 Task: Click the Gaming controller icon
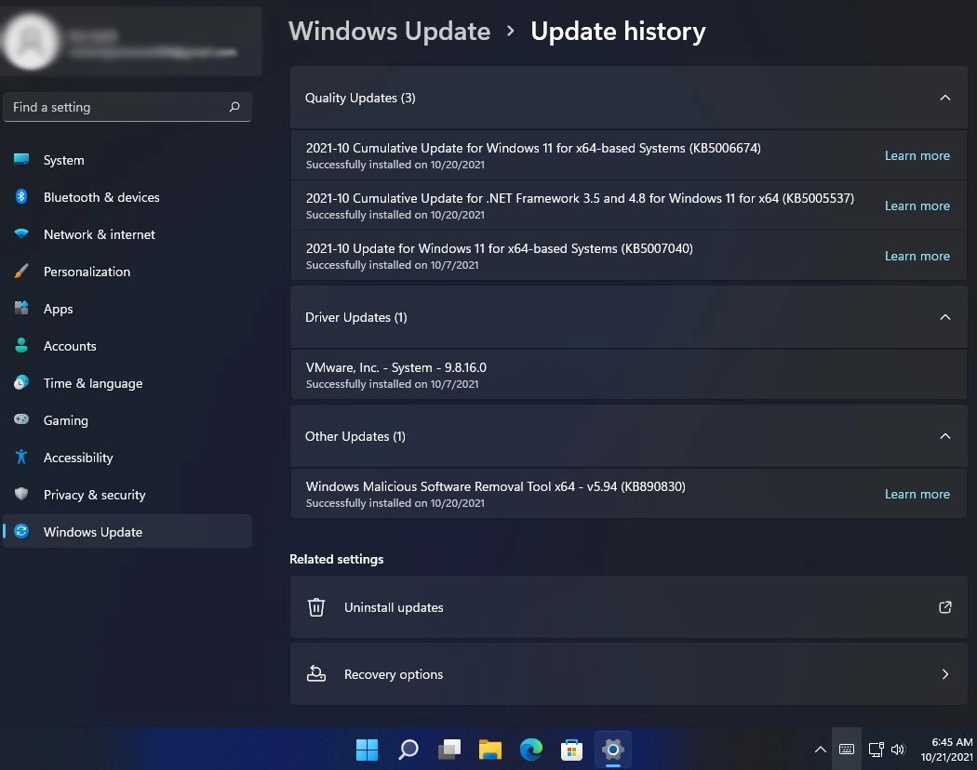(x=21, y=419)
